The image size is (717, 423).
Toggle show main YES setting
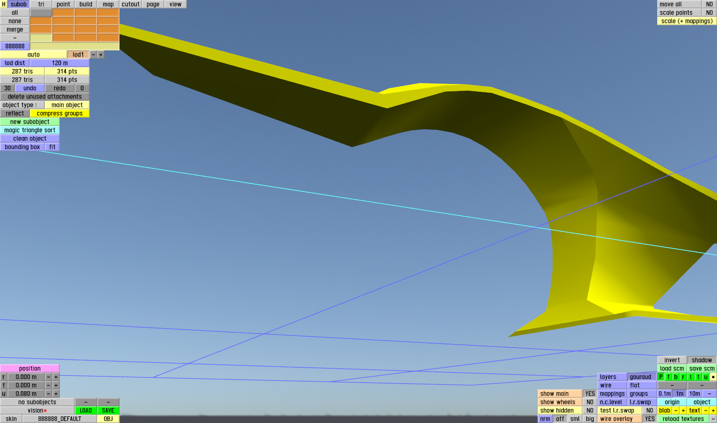[590, 394]
